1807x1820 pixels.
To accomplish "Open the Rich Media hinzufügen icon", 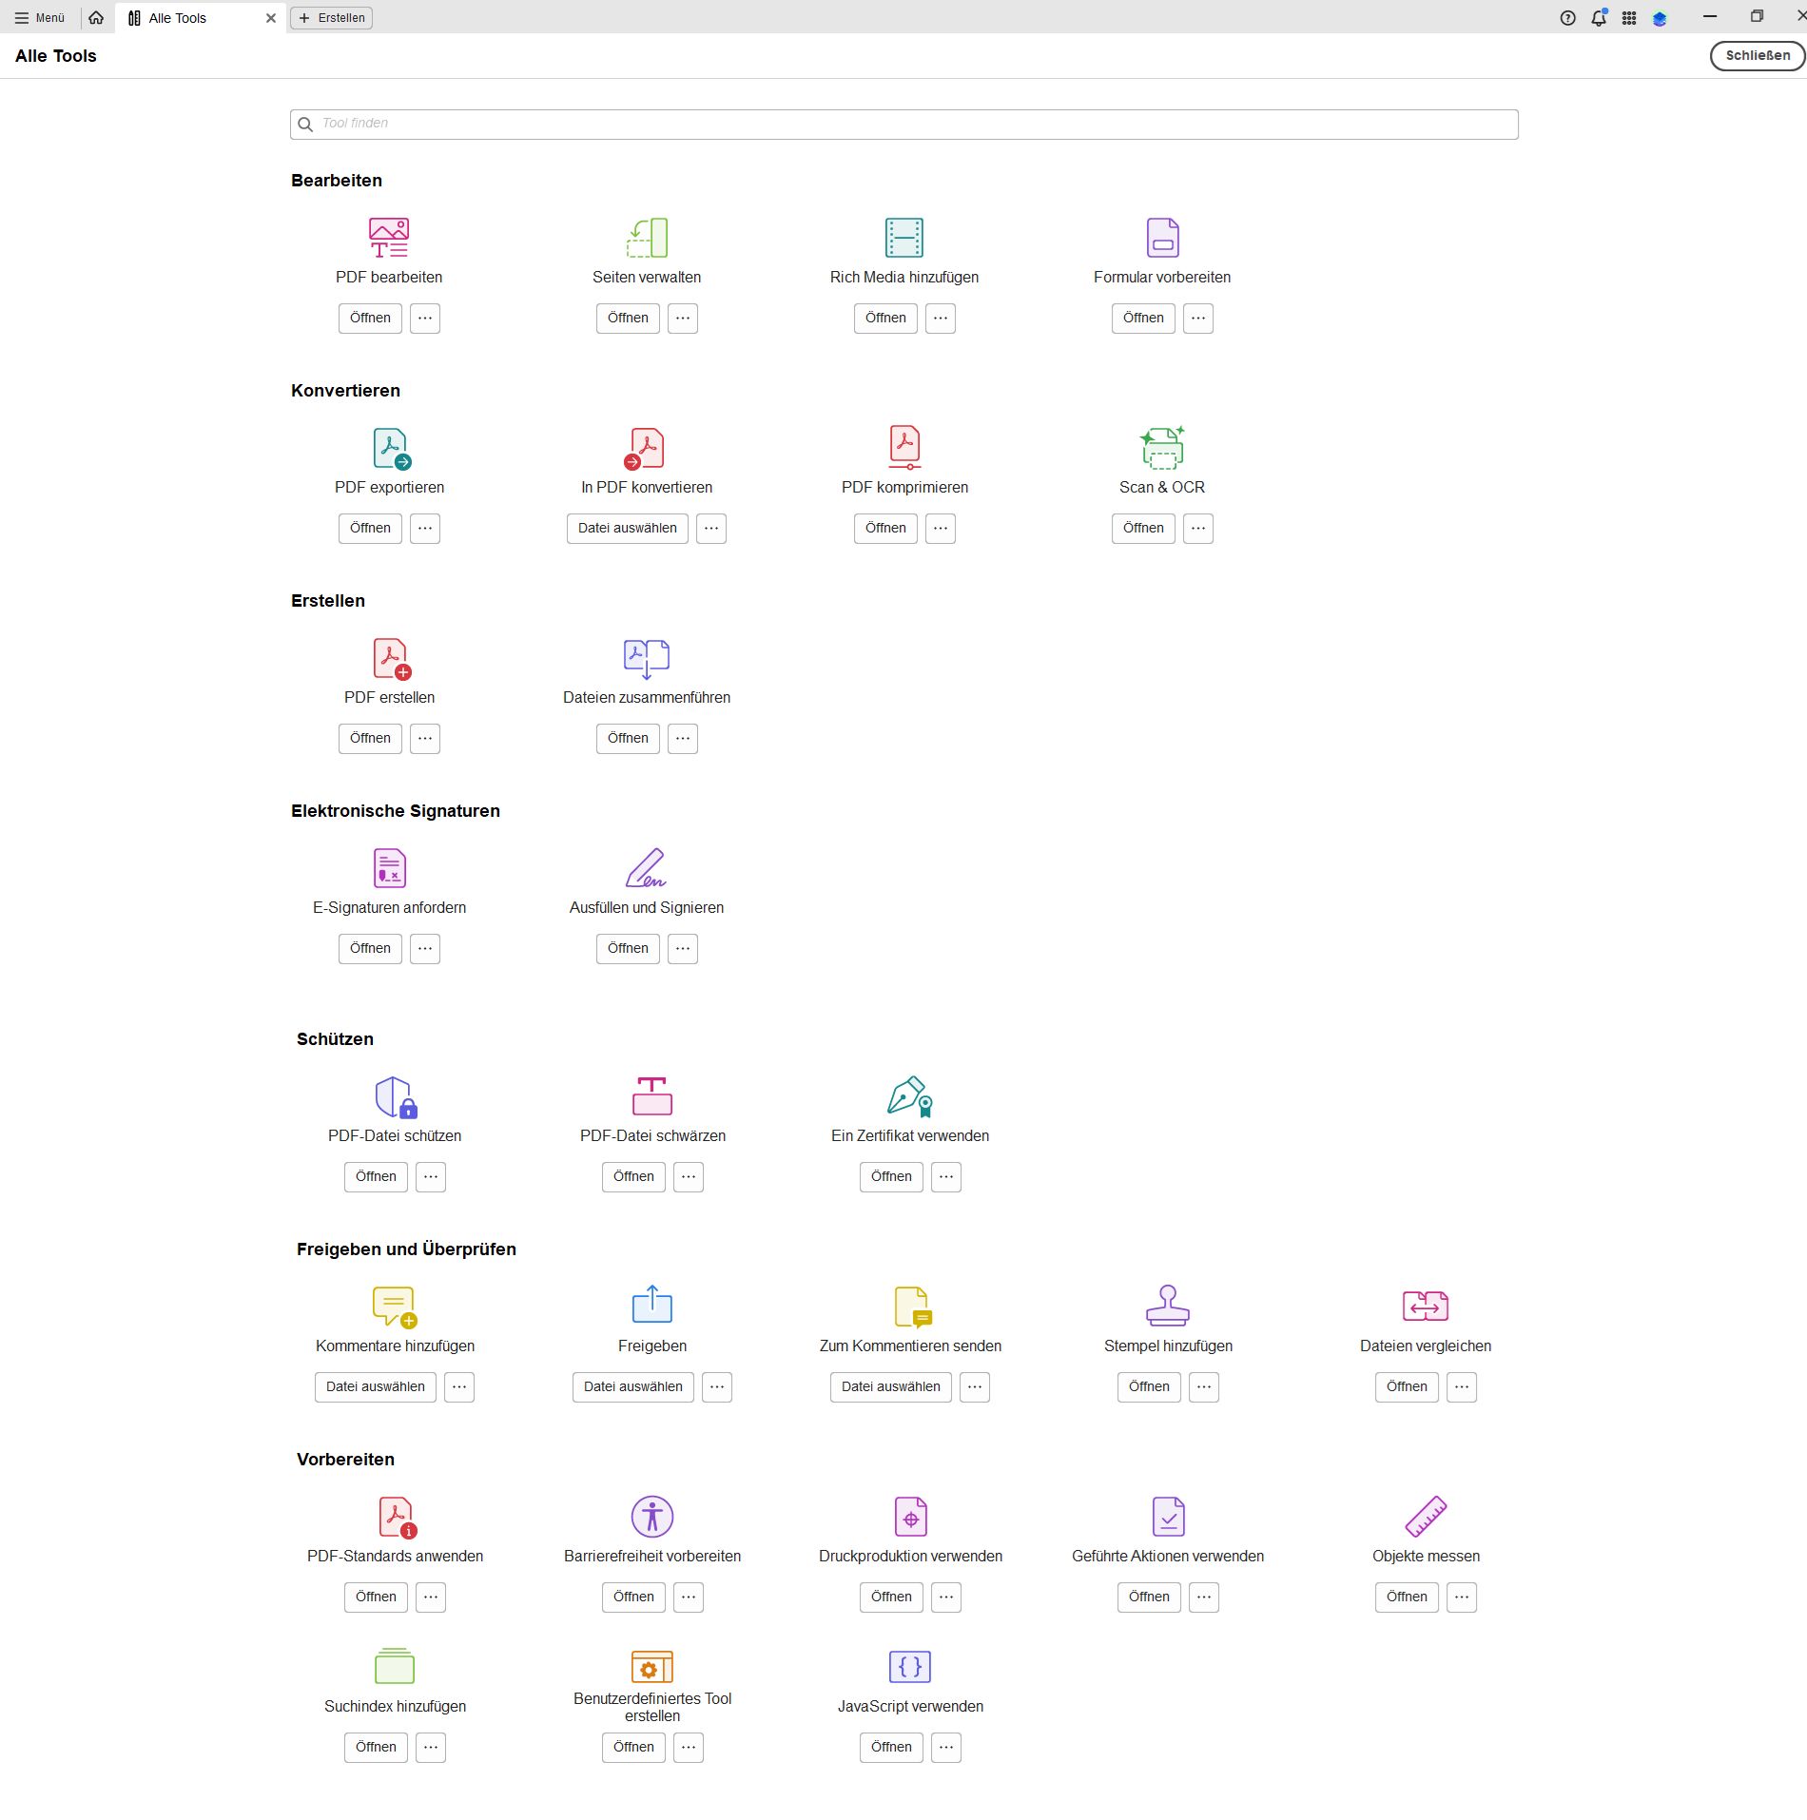I will (903, 238).
